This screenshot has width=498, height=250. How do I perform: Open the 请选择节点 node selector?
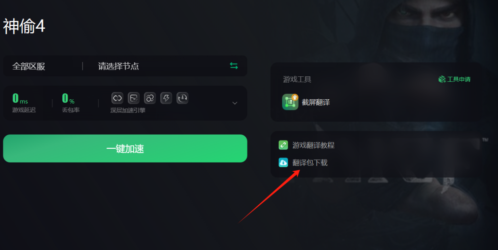click(119, 66)
